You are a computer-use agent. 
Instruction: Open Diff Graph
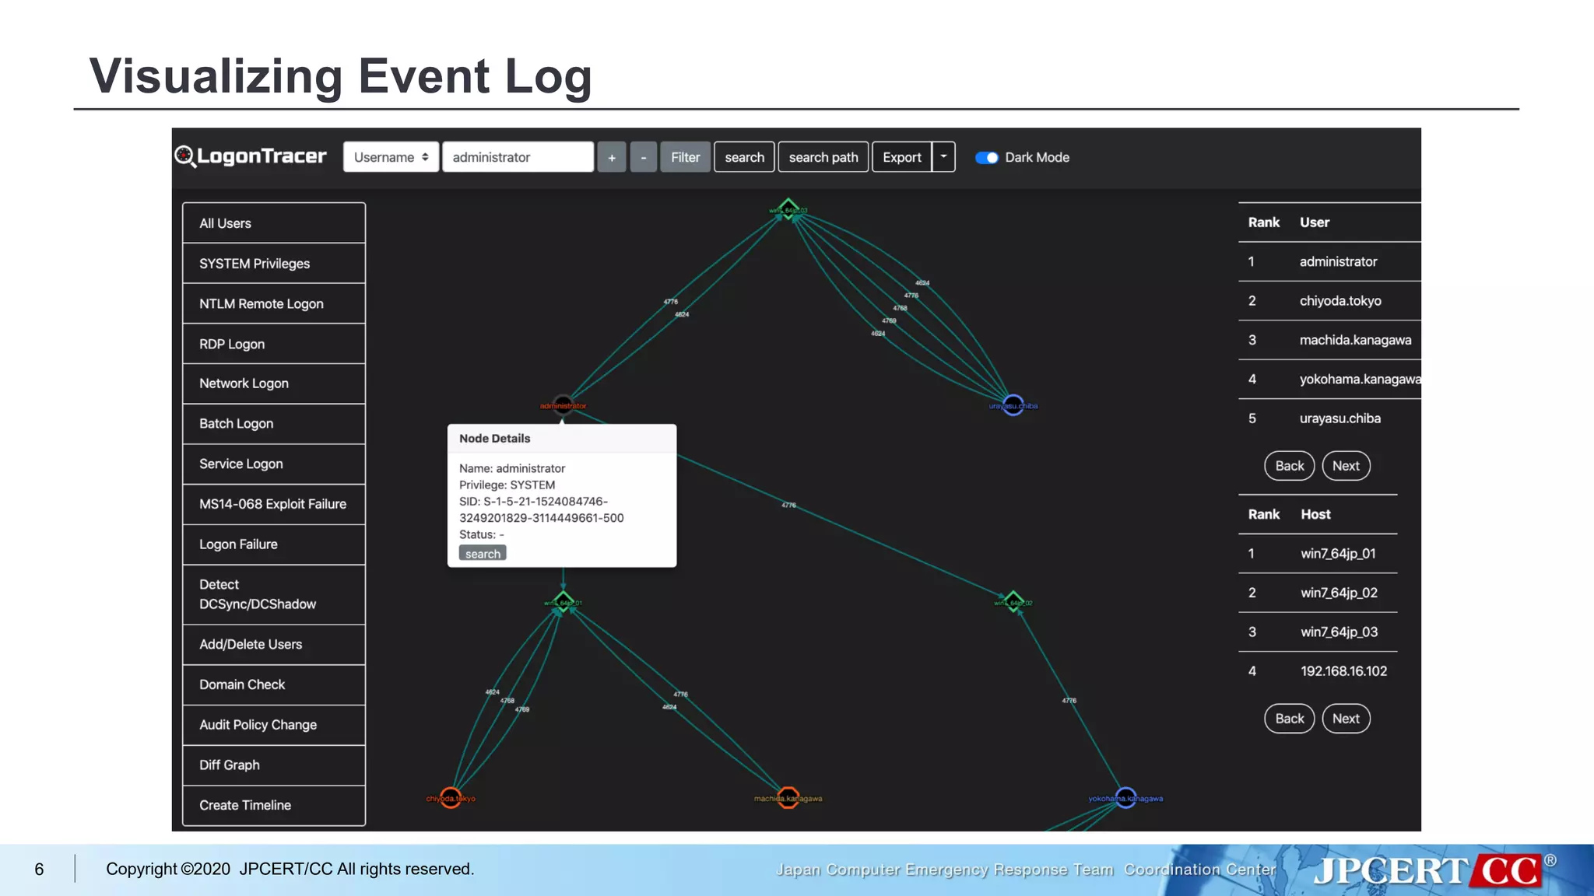point(274,765)
